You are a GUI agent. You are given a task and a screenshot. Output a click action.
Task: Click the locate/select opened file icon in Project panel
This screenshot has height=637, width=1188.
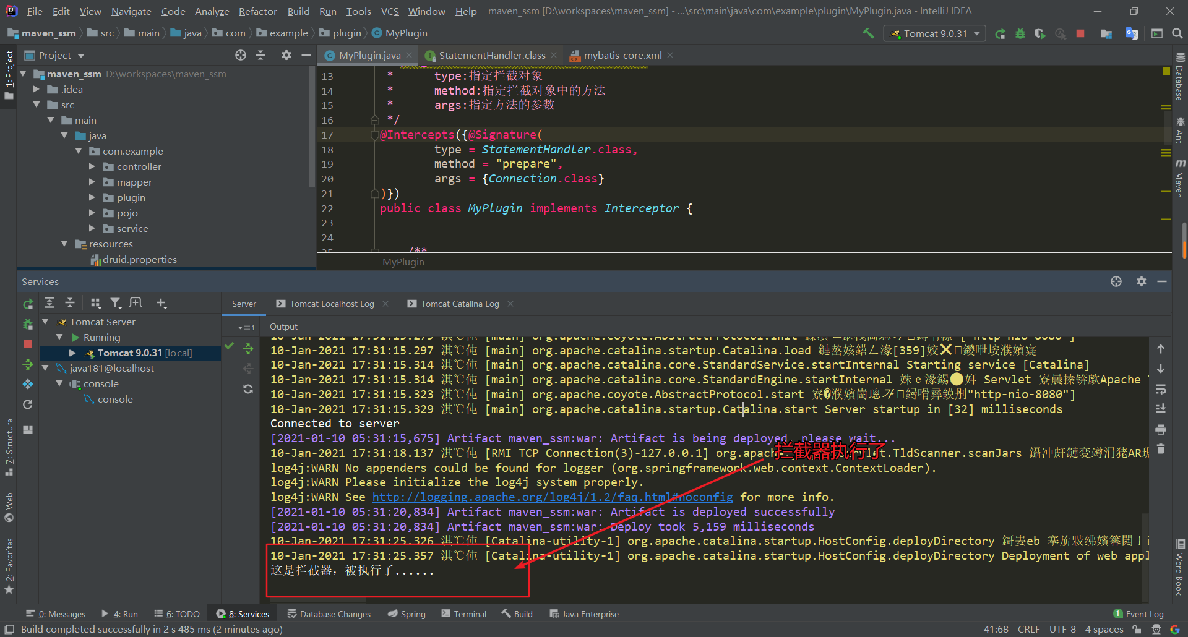241,55
